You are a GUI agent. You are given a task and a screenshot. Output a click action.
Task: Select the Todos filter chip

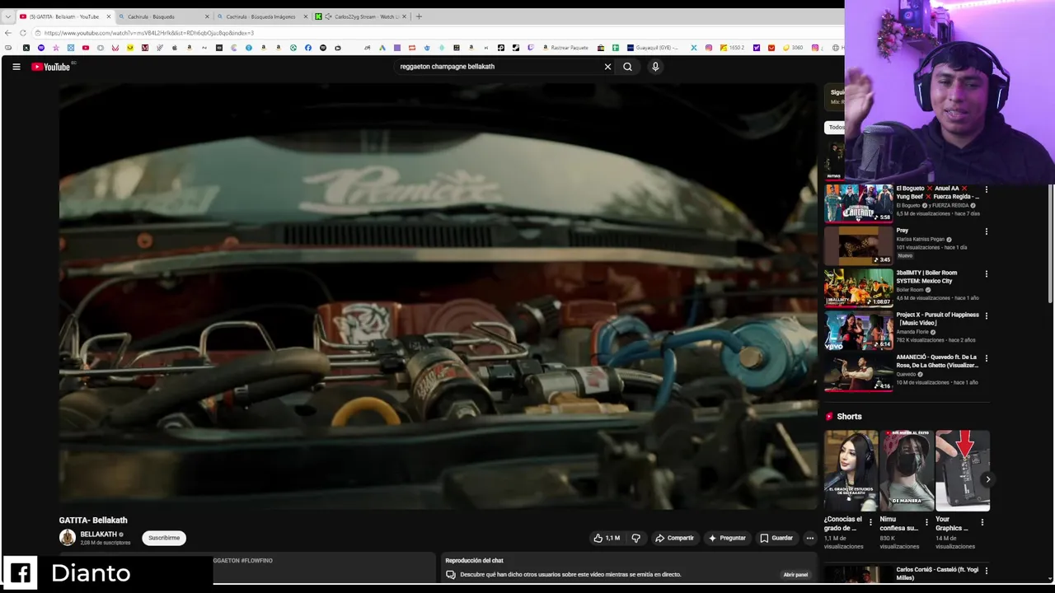point(835,128)
